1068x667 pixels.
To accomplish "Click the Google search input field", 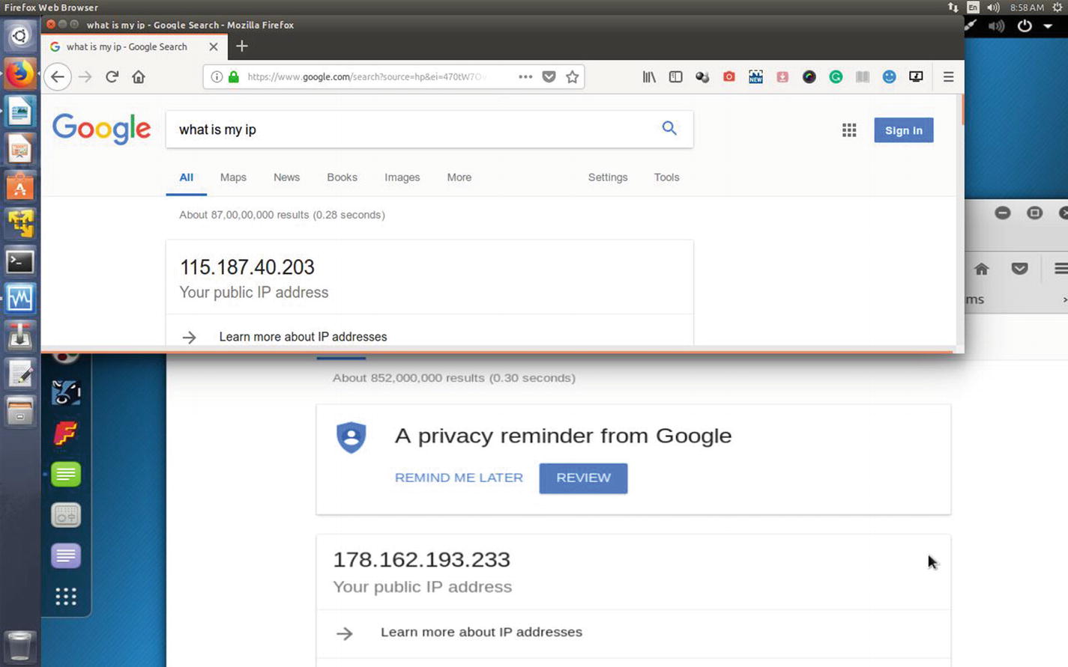I will pos(412,130).
